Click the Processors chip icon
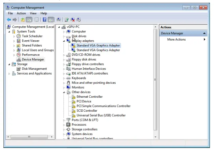 [68, 125]
